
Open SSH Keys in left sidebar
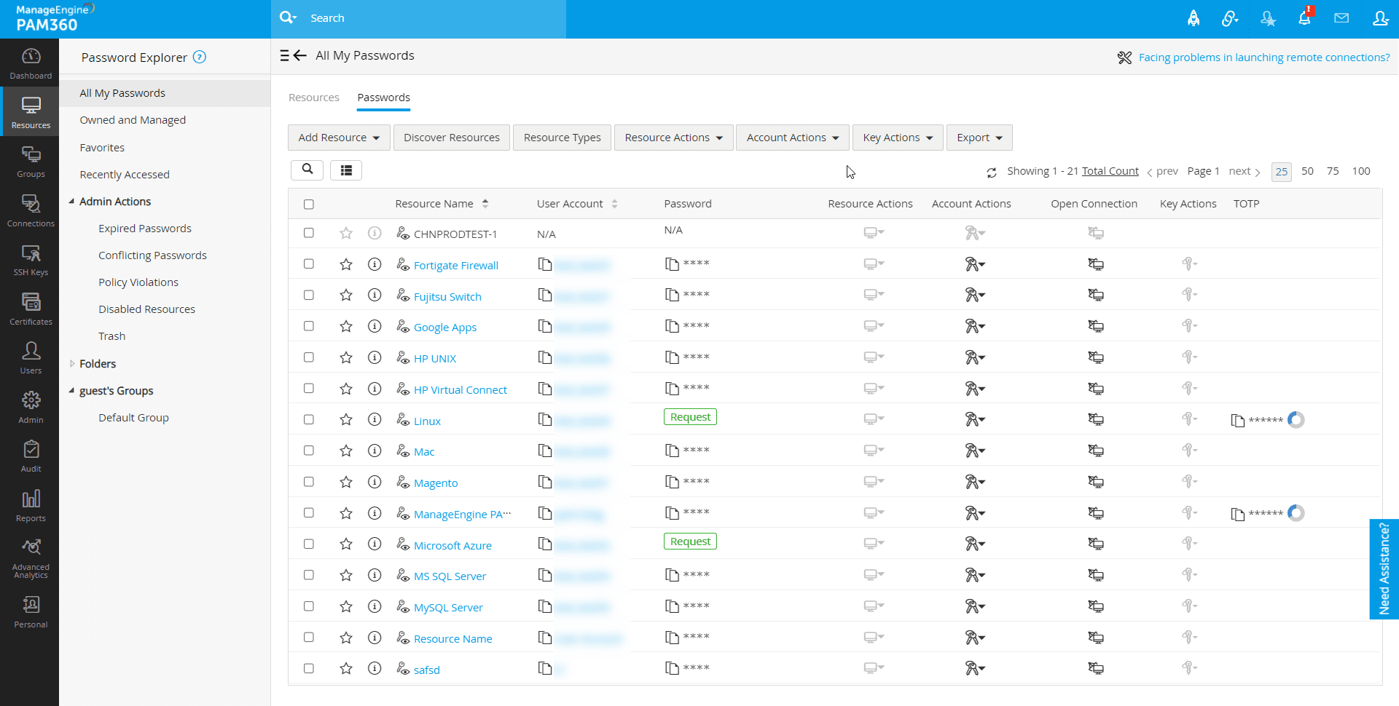(31, 260)
